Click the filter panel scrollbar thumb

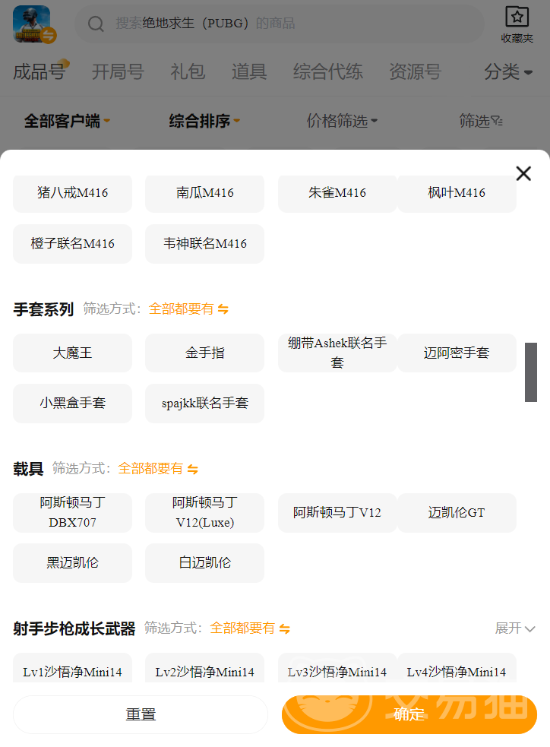531,372
